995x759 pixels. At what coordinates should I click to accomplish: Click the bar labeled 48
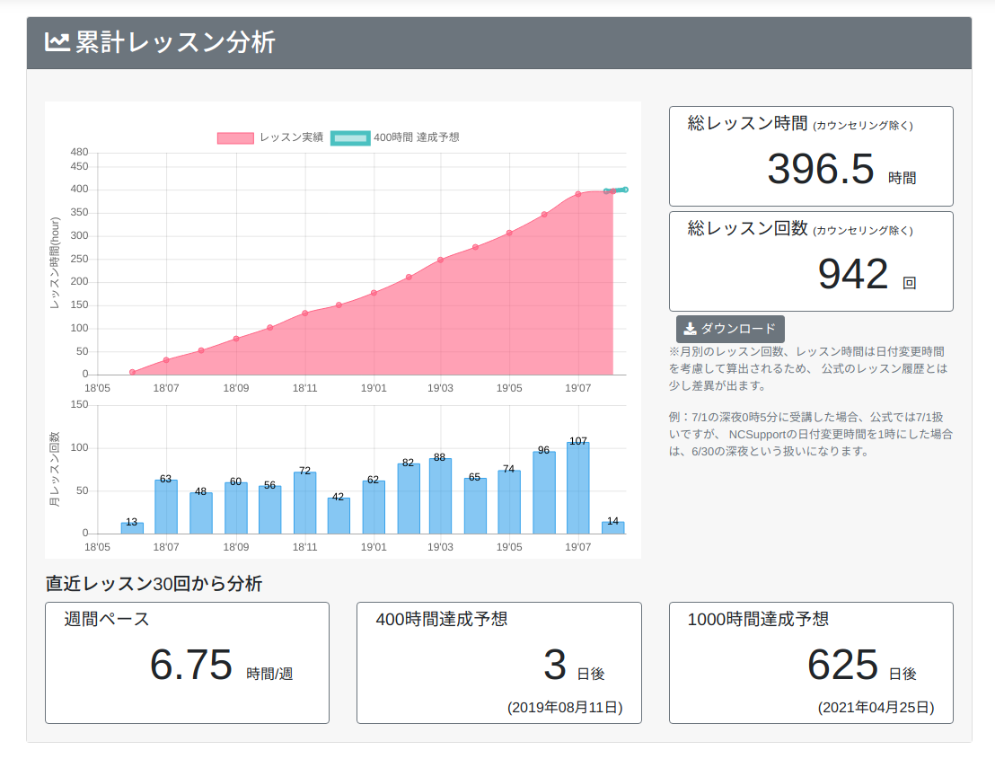pos(201,513)
